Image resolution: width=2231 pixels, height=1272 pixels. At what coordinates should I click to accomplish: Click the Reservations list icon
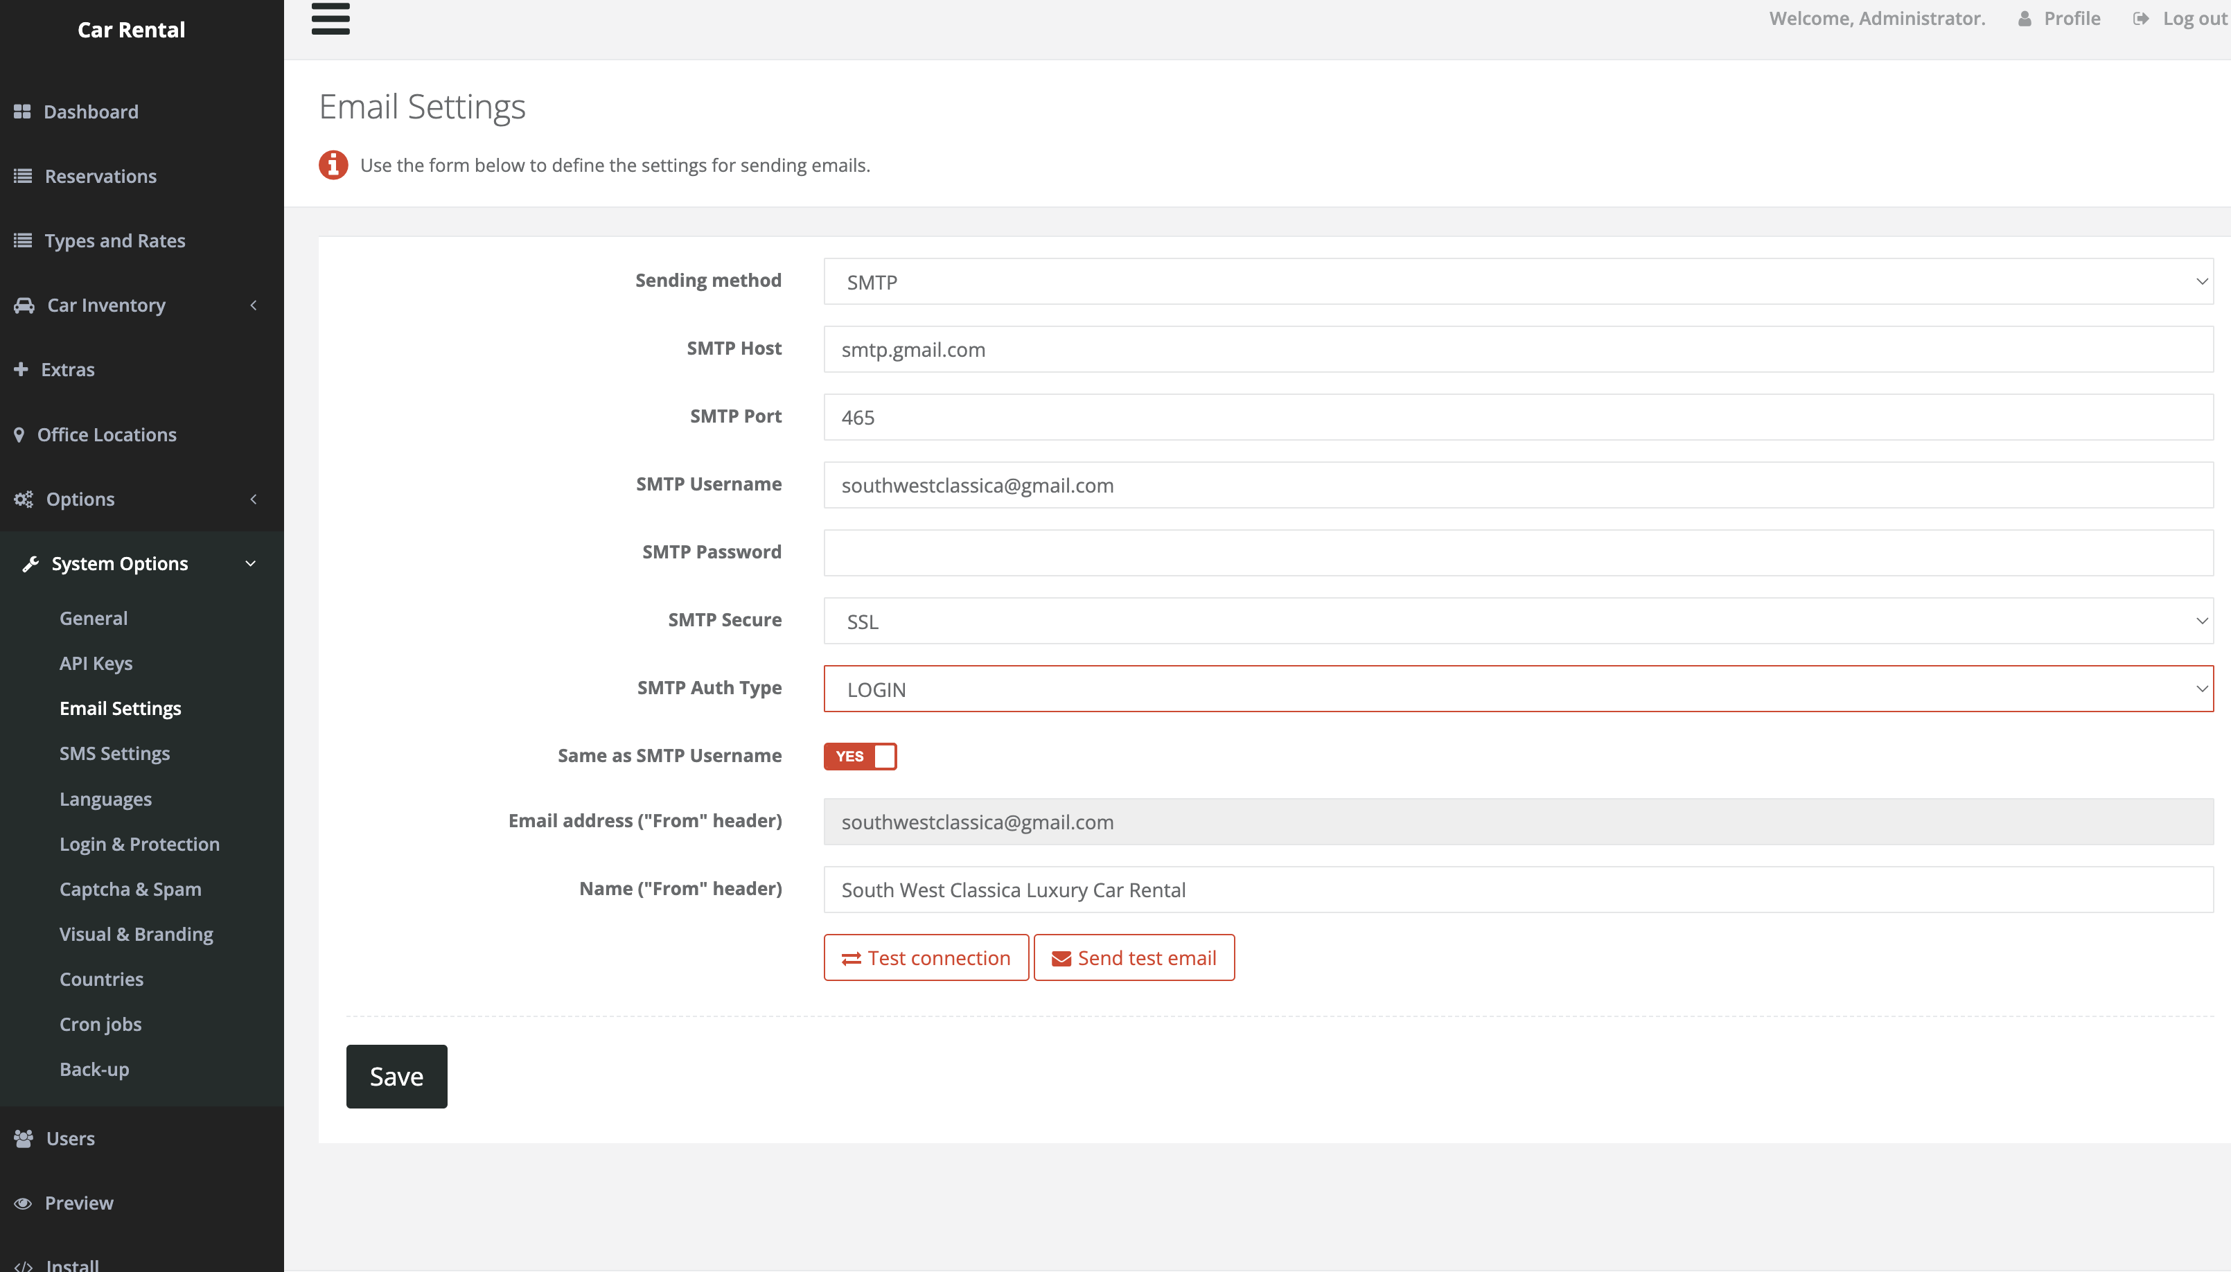[x=23, y=177]
